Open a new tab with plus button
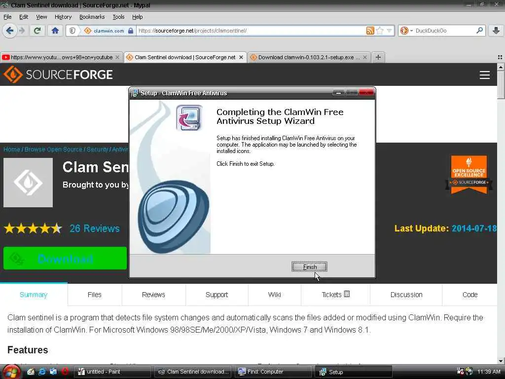The width and height of the screenshot is (505, 379). (378, 57)
